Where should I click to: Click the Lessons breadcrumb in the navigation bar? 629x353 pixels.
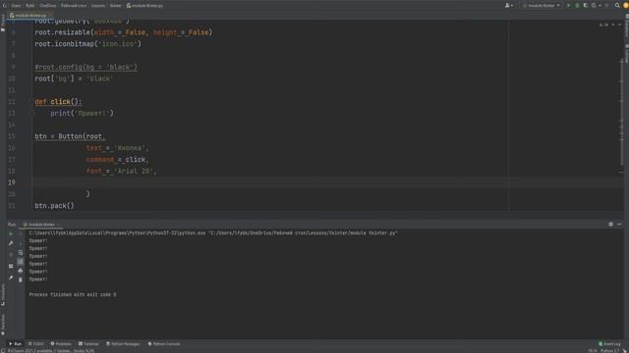(x=98, y=6)
